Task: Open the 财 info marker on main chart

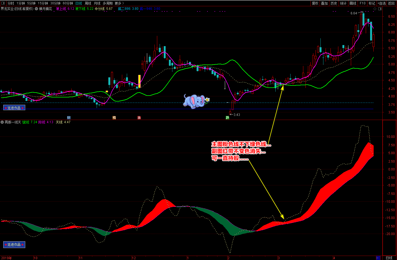Action: (x=69, y=118)
